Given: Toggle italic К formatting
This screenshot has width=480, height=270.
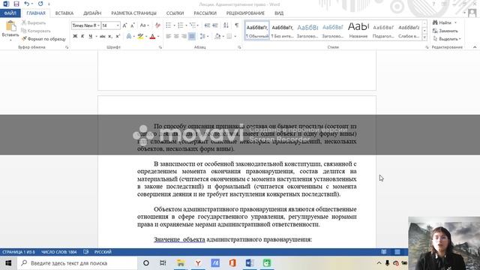Looking at the screenshot, I should coord(82,37).
